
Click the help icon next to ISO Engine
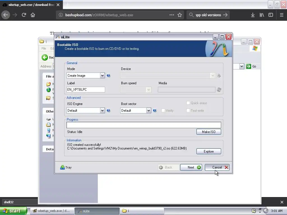[108, 110]
